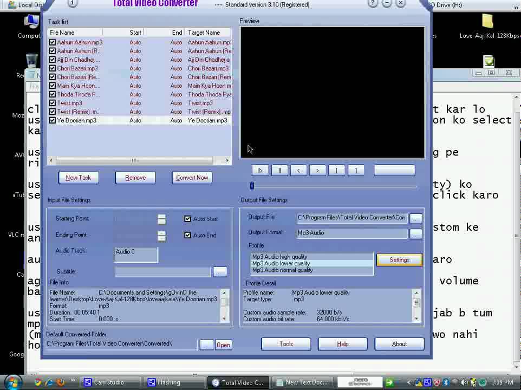Sort task list by File Name column

[x=75, y=32]
